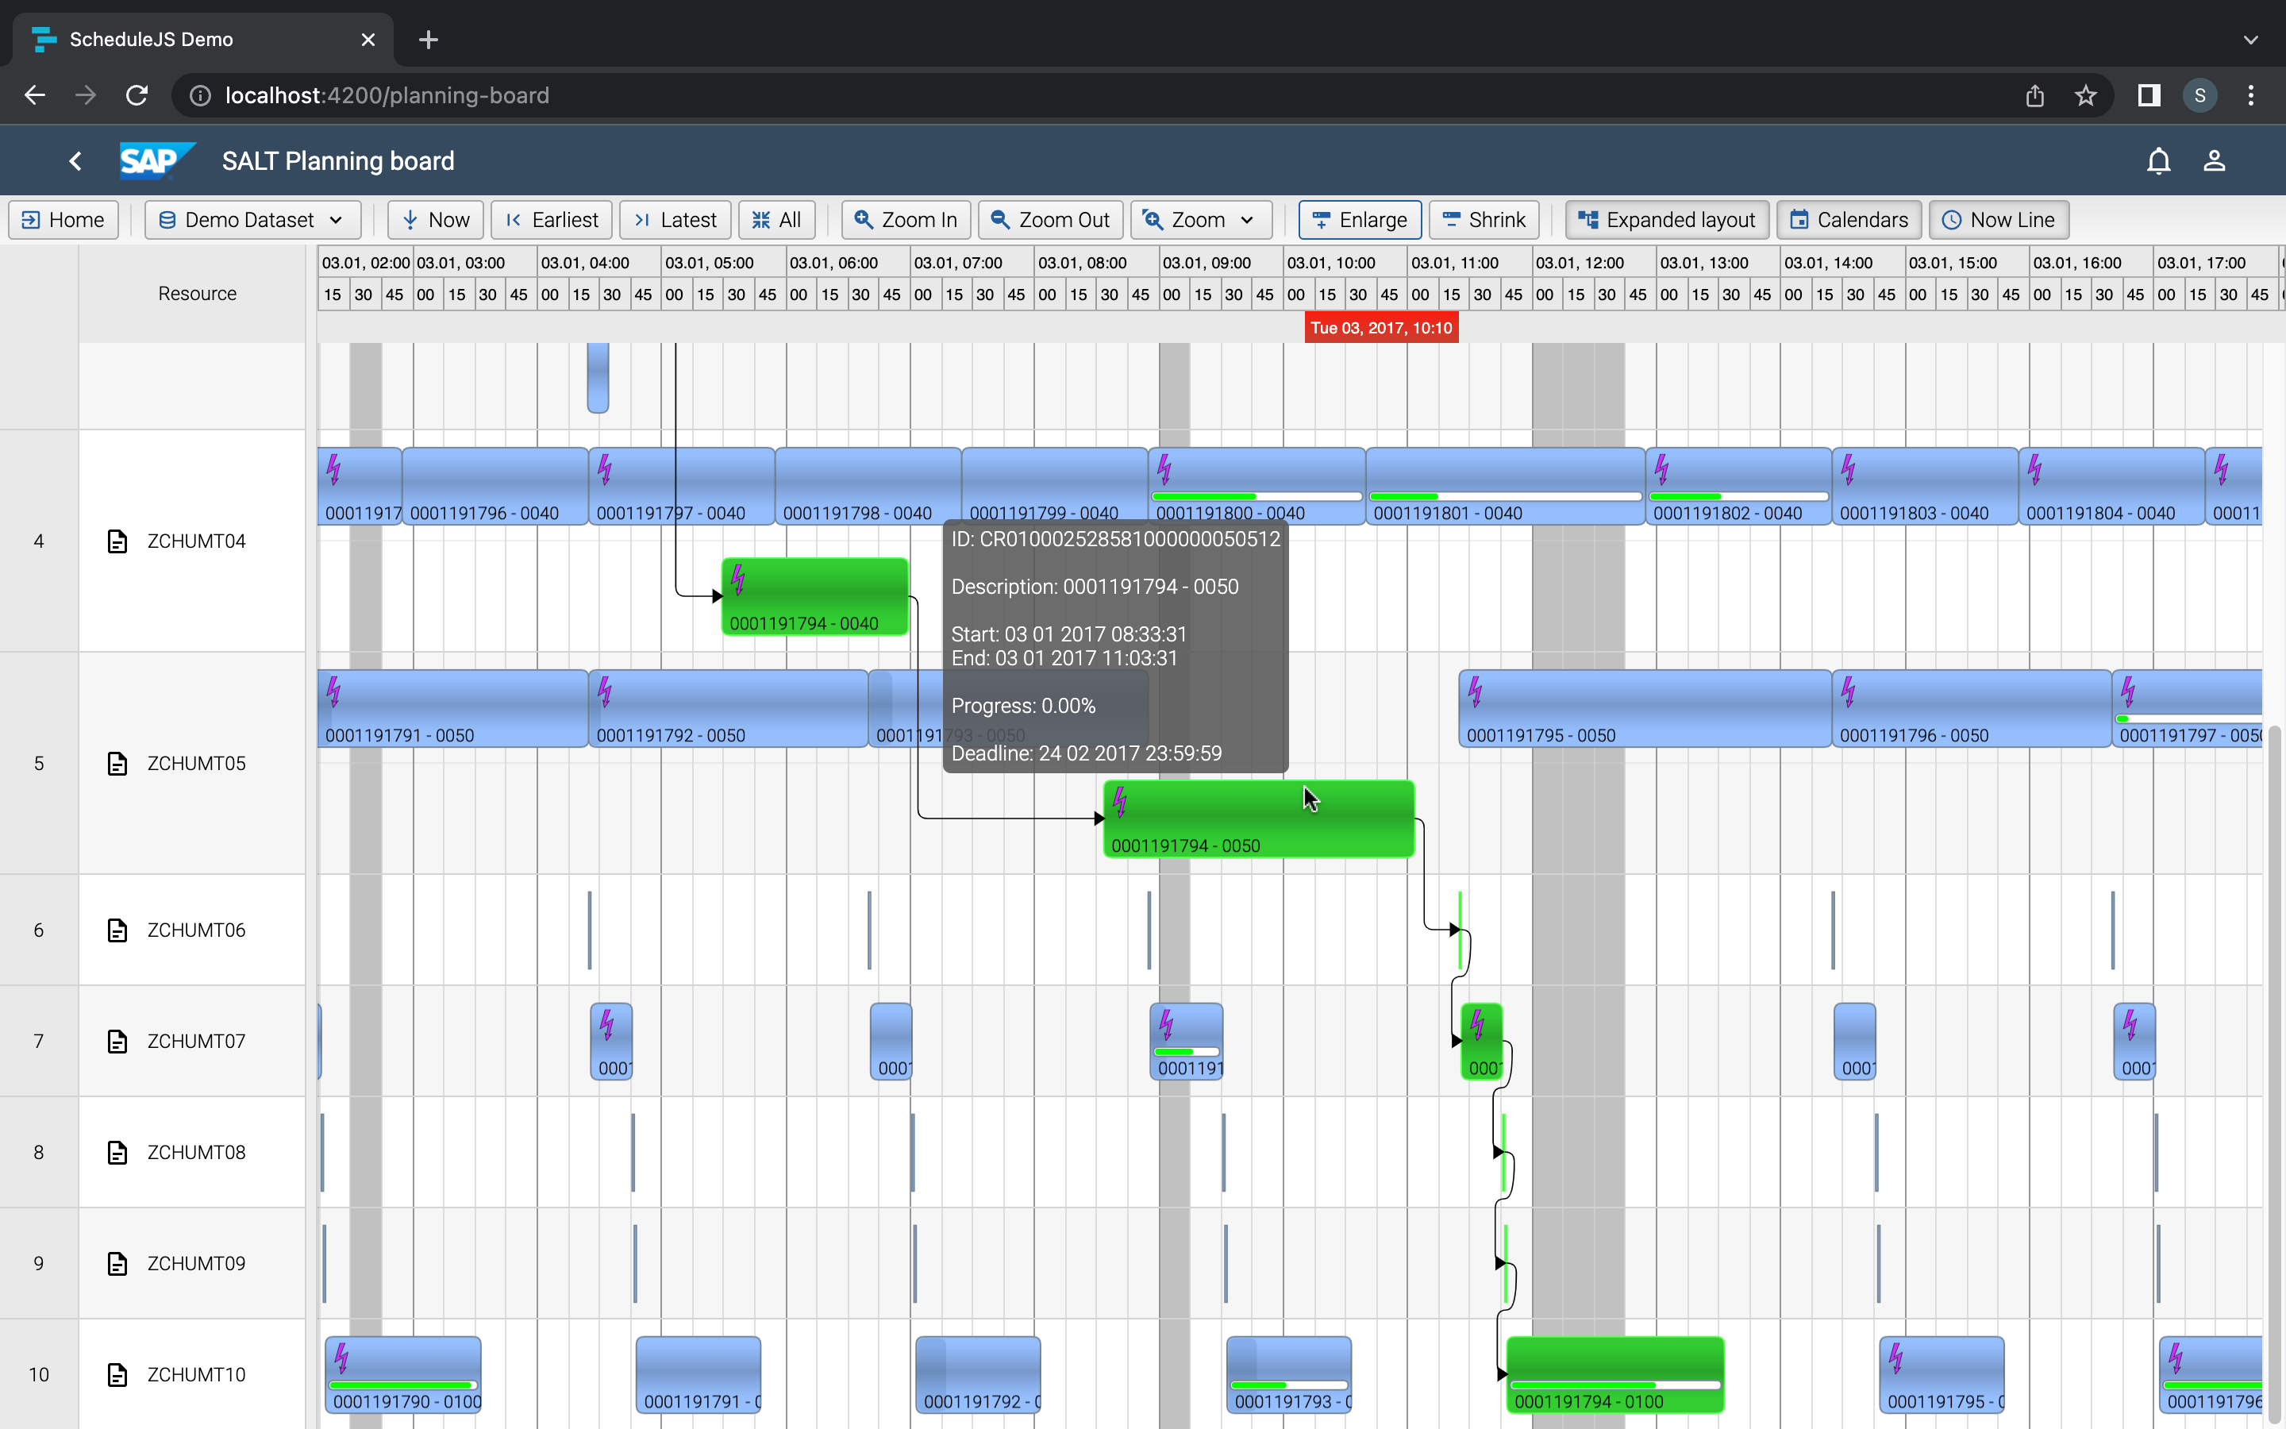This screenshot has width=2286, height=1429.
Task: Click the Home button
Action: point(63,219)
